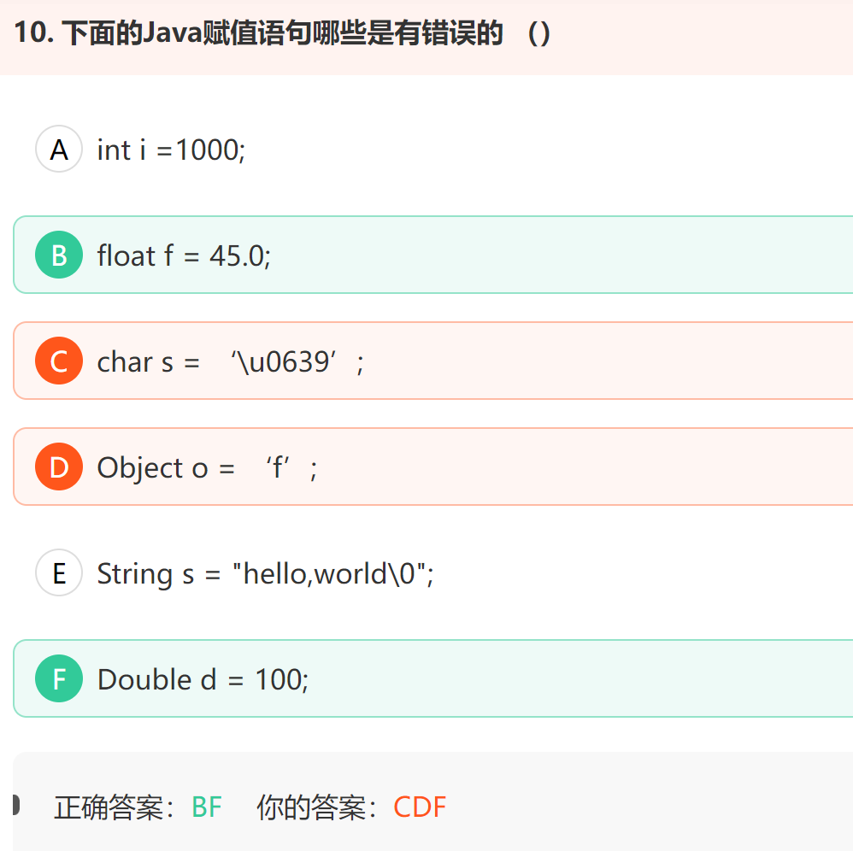Select the letter E option circle
The width and height of the screenshot is (853, 851).
[x=59, y=573]
